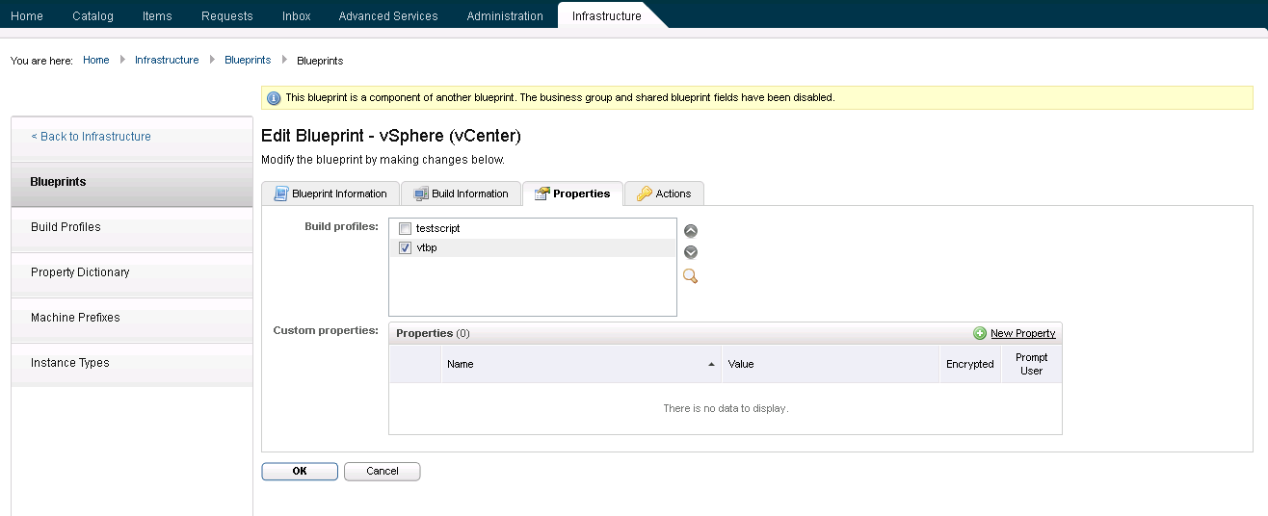Viewport: 1268px width, 516px height.
Task: Open the Inbox top tab
Action: click(297, 15)
